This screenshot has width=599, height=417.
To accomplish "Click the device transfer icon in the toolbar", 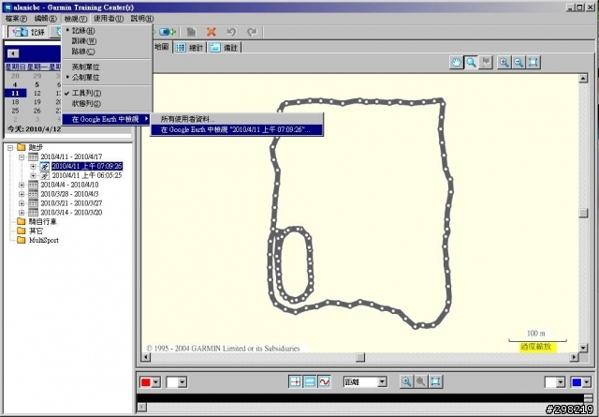I will tap(168, 32).
